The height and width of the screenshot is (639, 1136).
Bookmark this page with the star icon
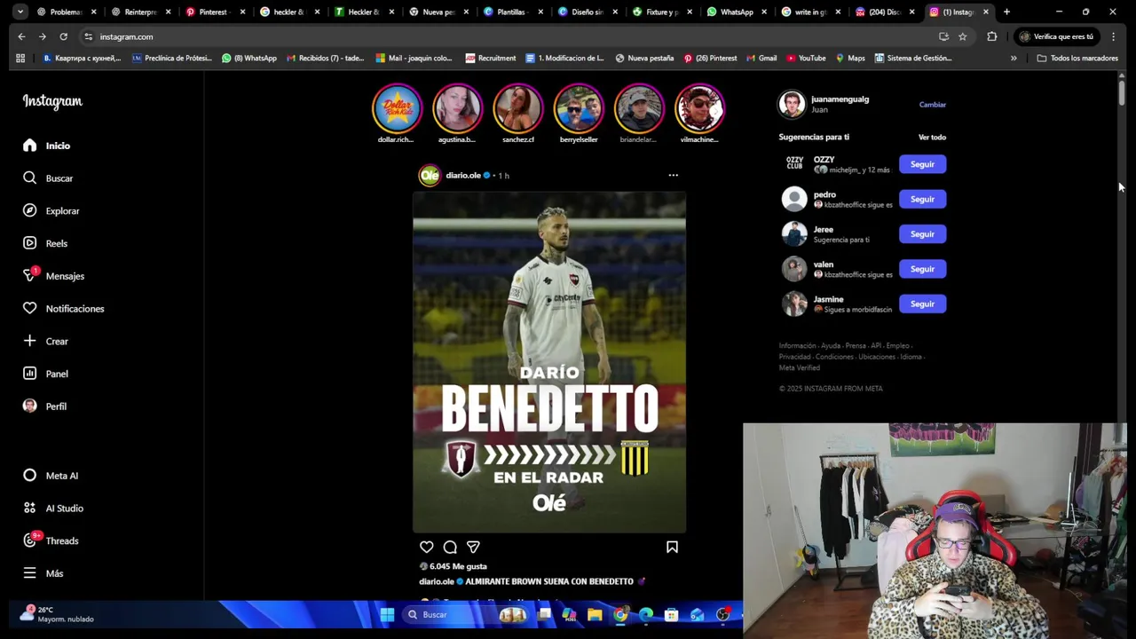point(962,36)
